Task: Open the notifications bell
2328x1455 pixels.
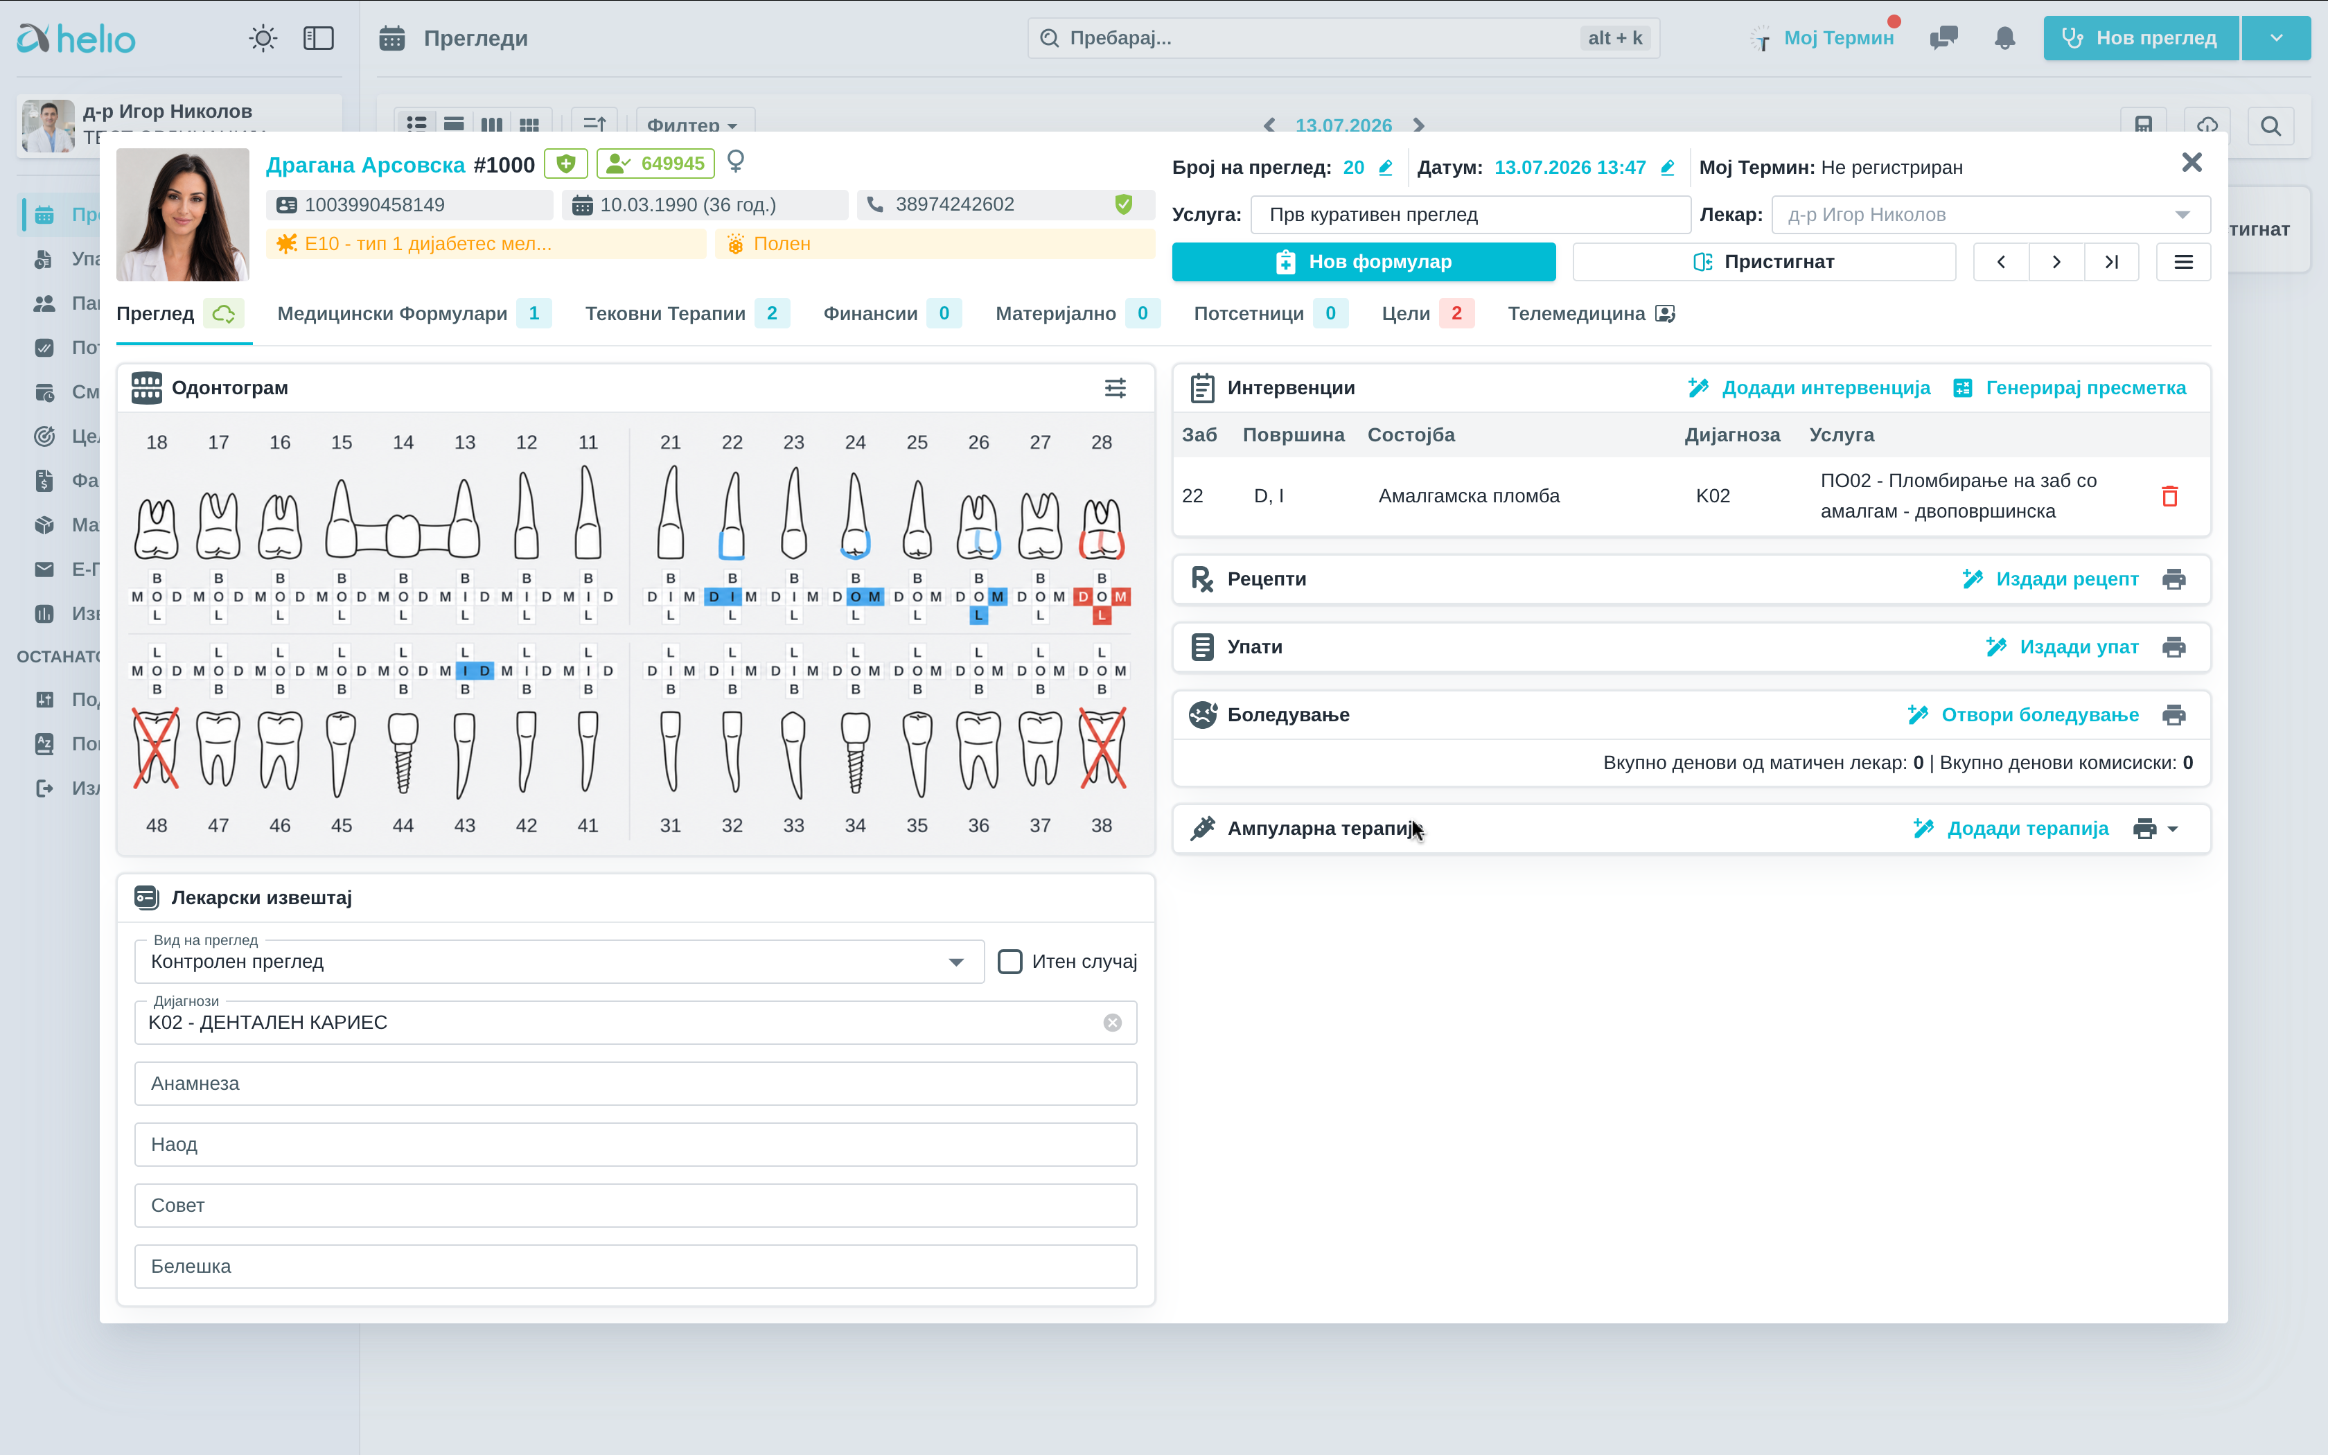Action: click(x=2004, y=39)
